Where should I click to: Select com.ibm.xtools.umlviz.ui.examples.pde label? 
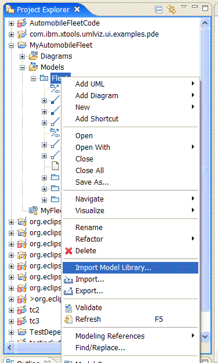tap(94, 34)
